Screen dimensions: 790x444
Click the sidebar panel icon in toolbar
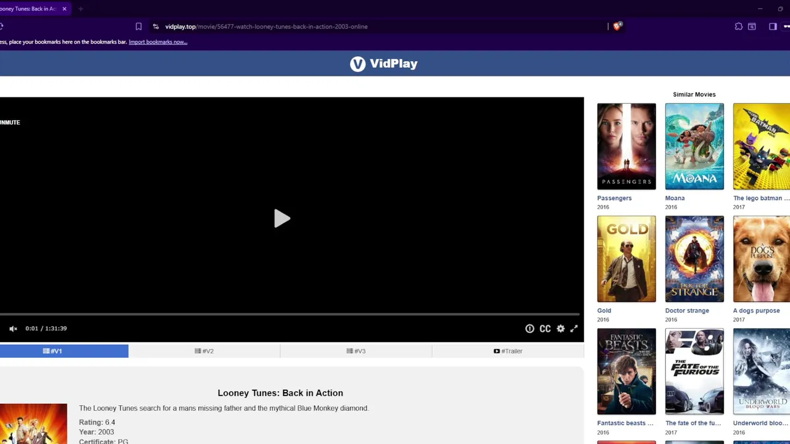[x=773, y=27]
